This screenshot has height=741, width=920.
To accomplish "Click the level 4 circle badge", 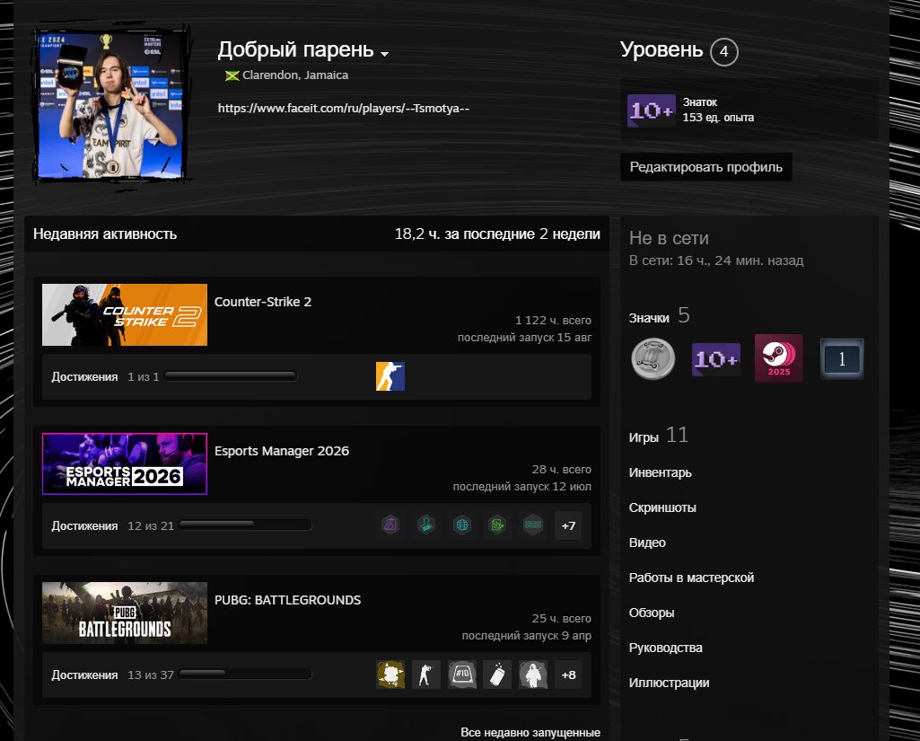I will pyautogui.click(x=723, y=52).
